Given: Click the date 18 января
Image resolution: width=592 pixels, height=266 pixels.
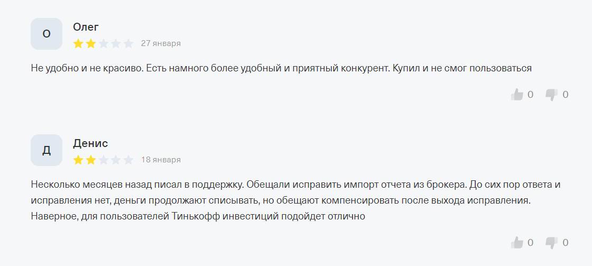Looking at the screenshot, I should (x=161, y=160).
